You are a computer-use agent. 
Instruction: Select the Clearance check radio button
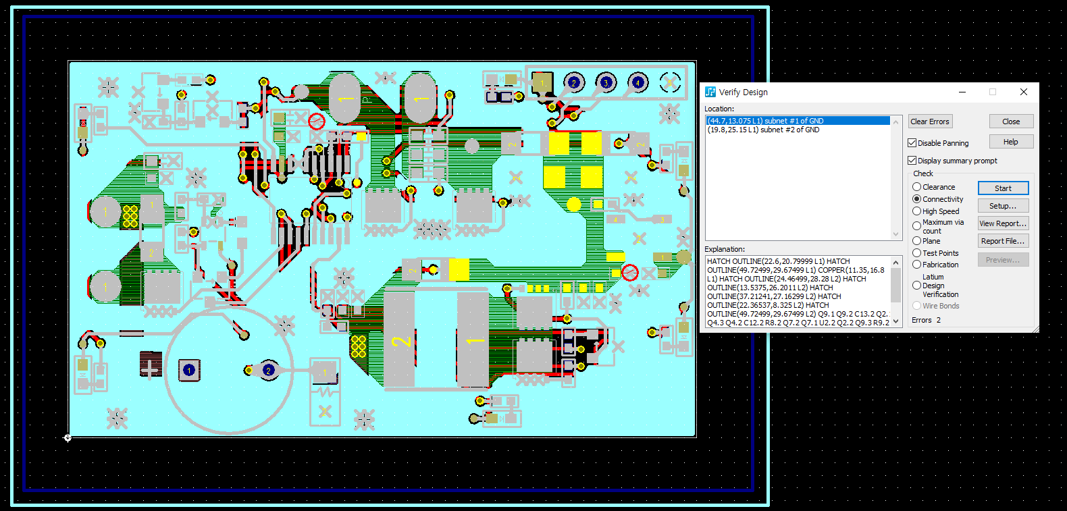tap(916, 187)
